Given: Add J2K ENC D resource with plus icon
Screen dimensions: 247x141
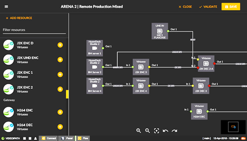Looking at the screenshot, I should coord(60,45).
